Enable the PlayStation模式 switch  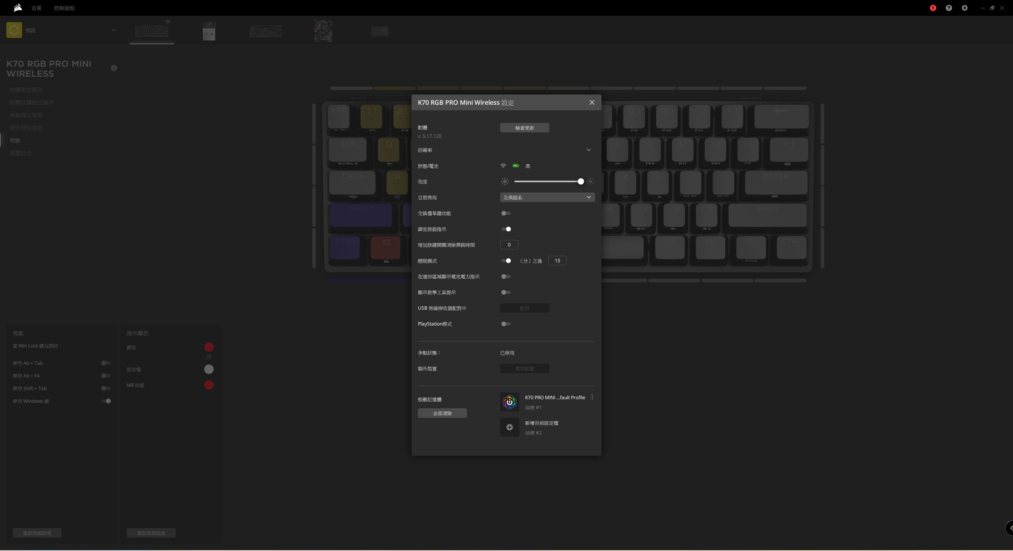(506, 324)
